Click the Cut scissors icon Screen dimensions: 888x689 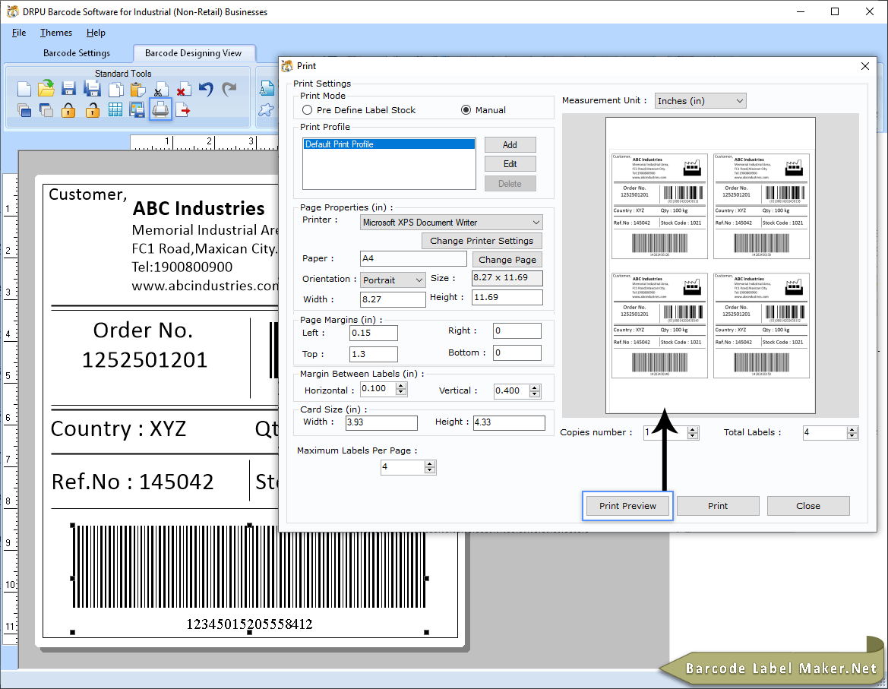160,90
